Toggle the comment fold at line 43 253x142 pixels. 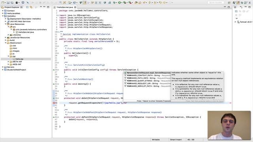[58, 110]
